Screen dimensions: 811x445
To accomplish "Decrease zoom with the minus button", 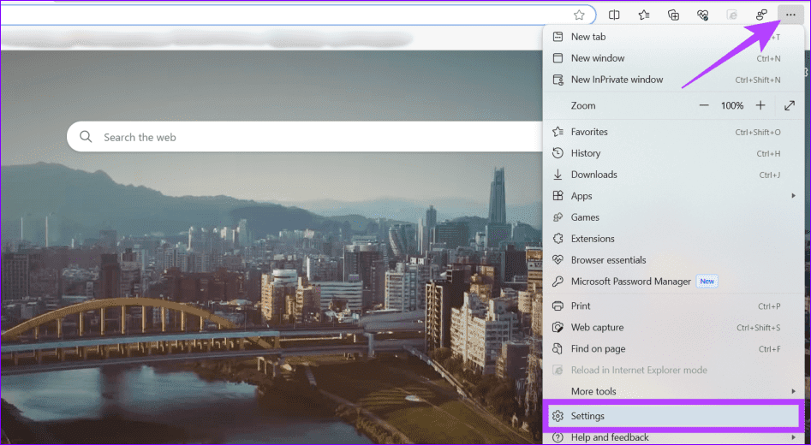I will [703, 105].
